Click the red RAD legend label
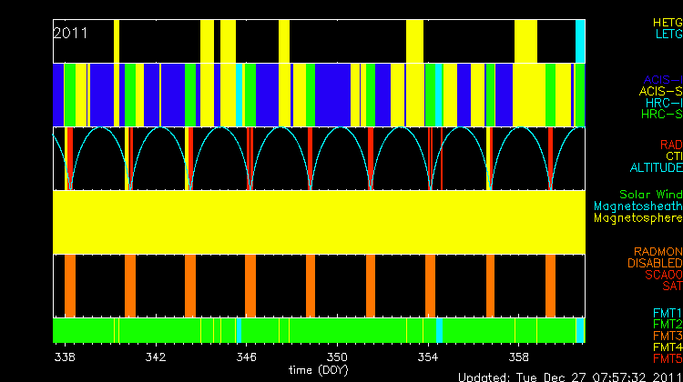683x382 pixels. tap(670, 145)
